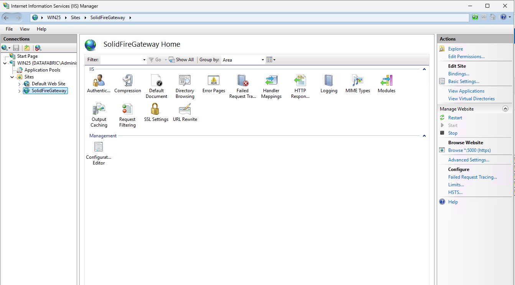
Task: Collapse the Sites tree node
Action: (12, 77)
